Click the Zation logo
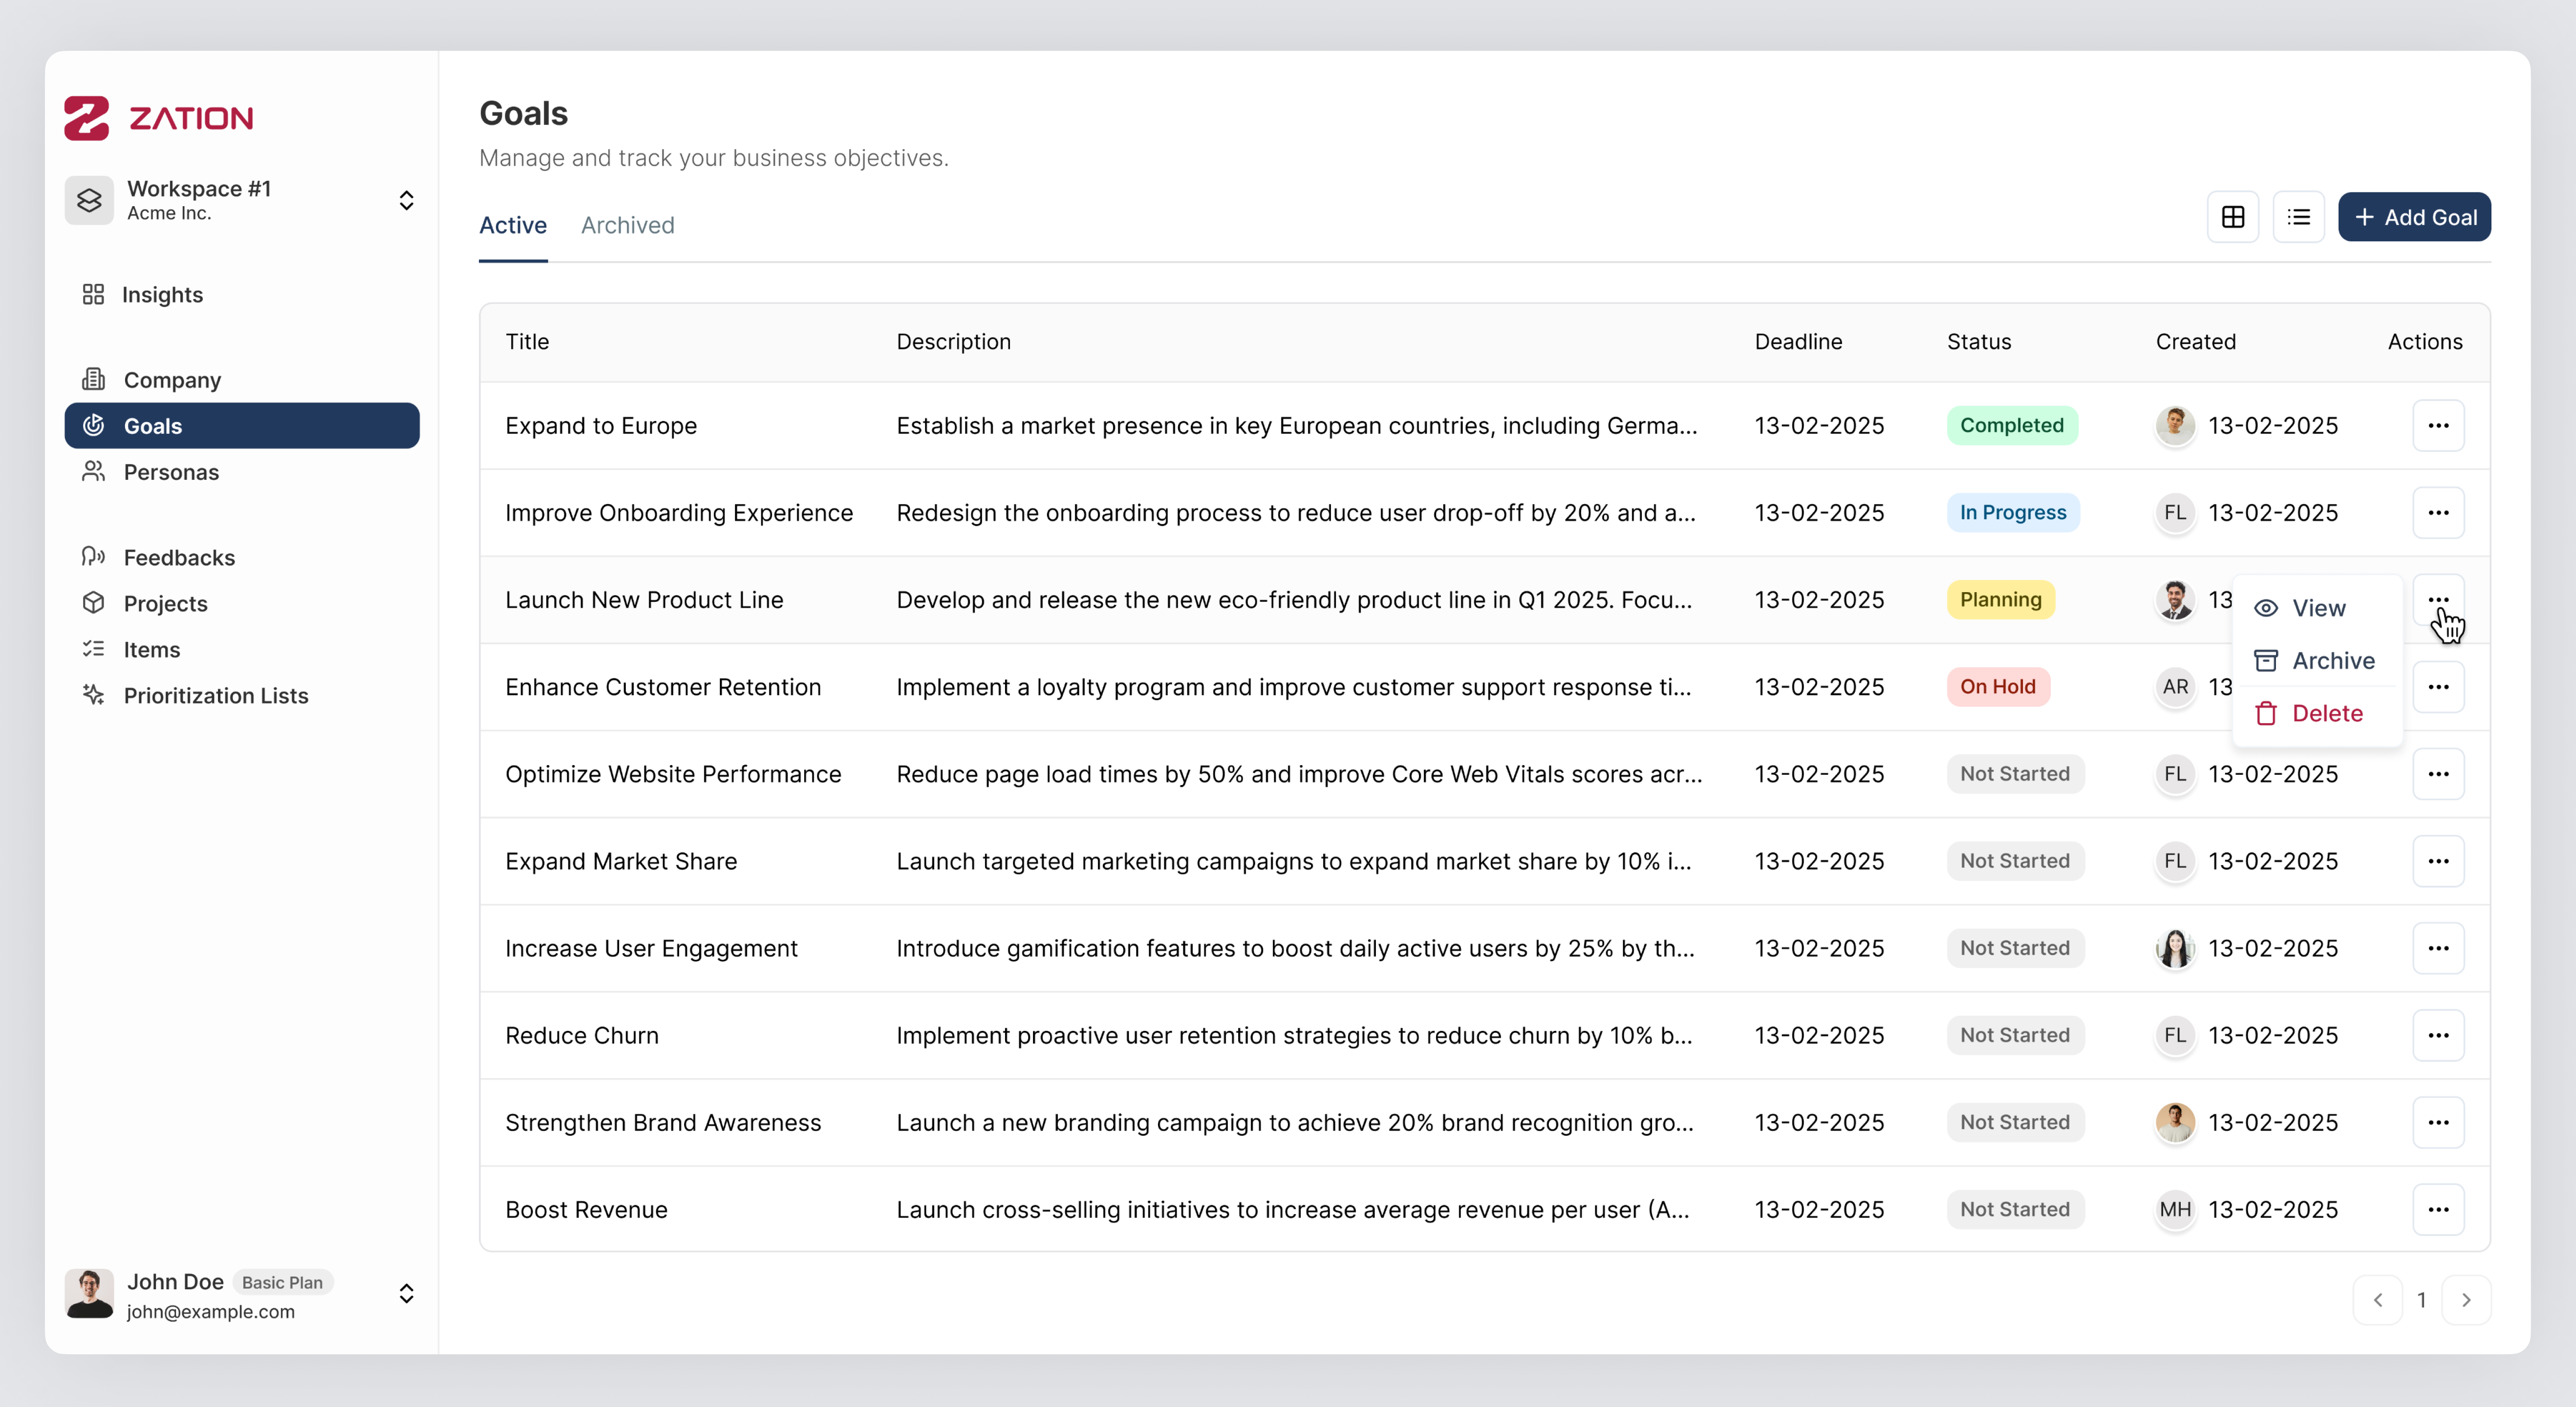 click(159, 118)
